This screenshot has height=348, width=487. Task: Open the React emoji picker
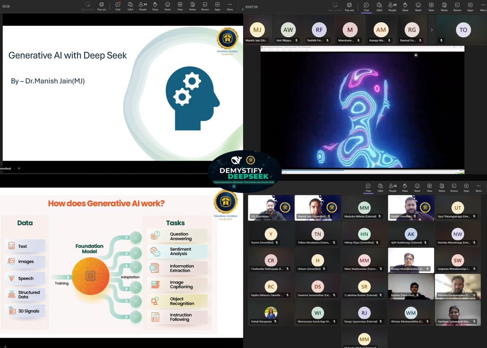tap(419, 8)
